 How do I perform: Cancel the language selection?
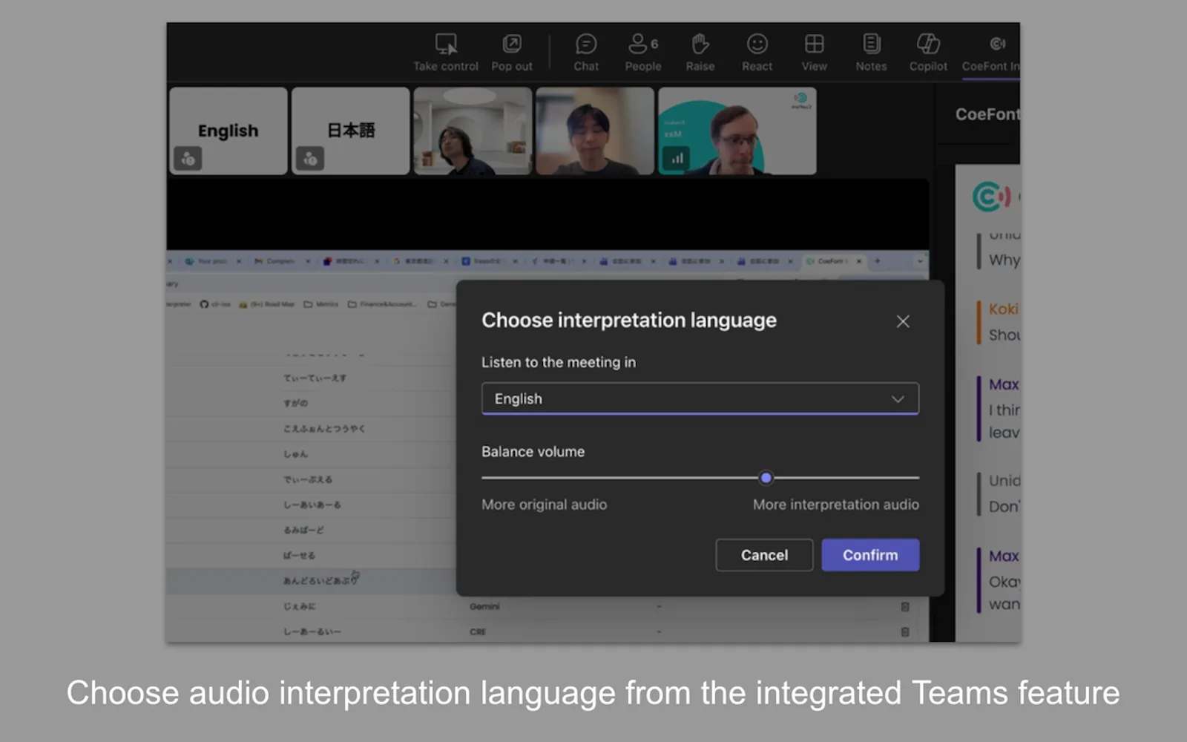point(764,555)
